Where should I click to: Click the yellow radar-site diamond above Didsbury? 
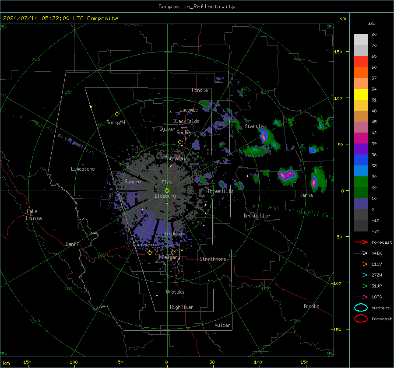(167, 191)
